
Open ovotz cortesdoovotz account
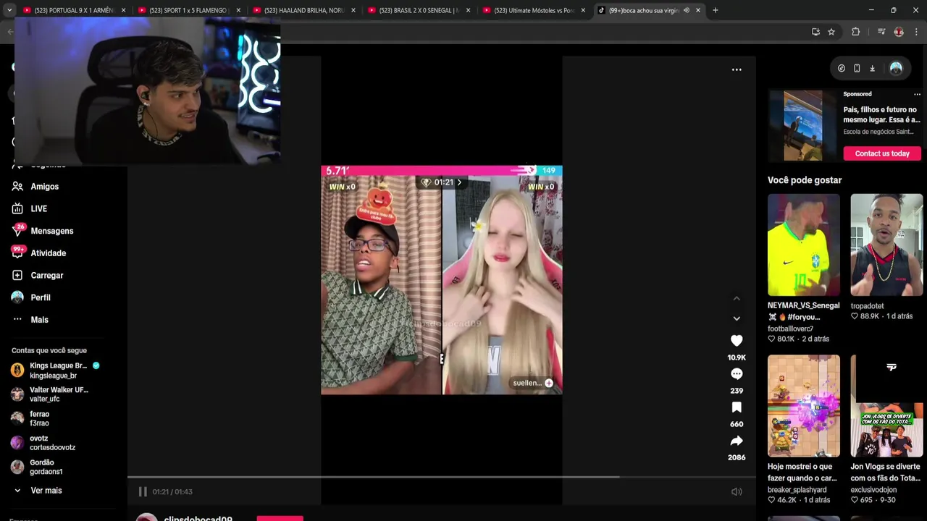click(x=52, y=443)
